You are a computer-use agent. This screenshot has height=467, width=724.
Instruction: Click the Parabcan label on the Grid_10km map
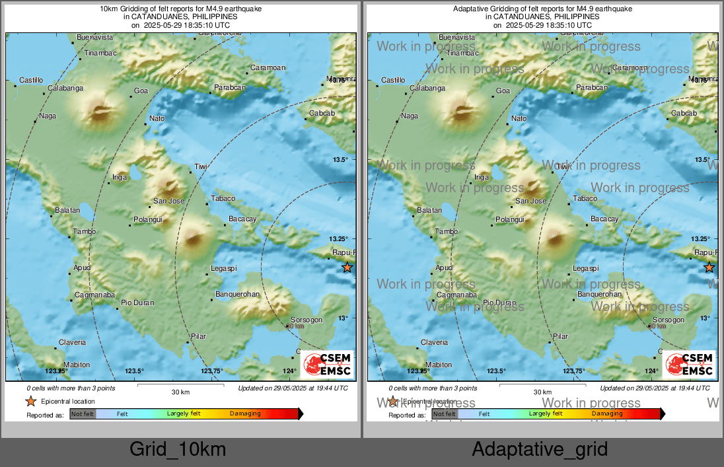click(x=229, y=87)
